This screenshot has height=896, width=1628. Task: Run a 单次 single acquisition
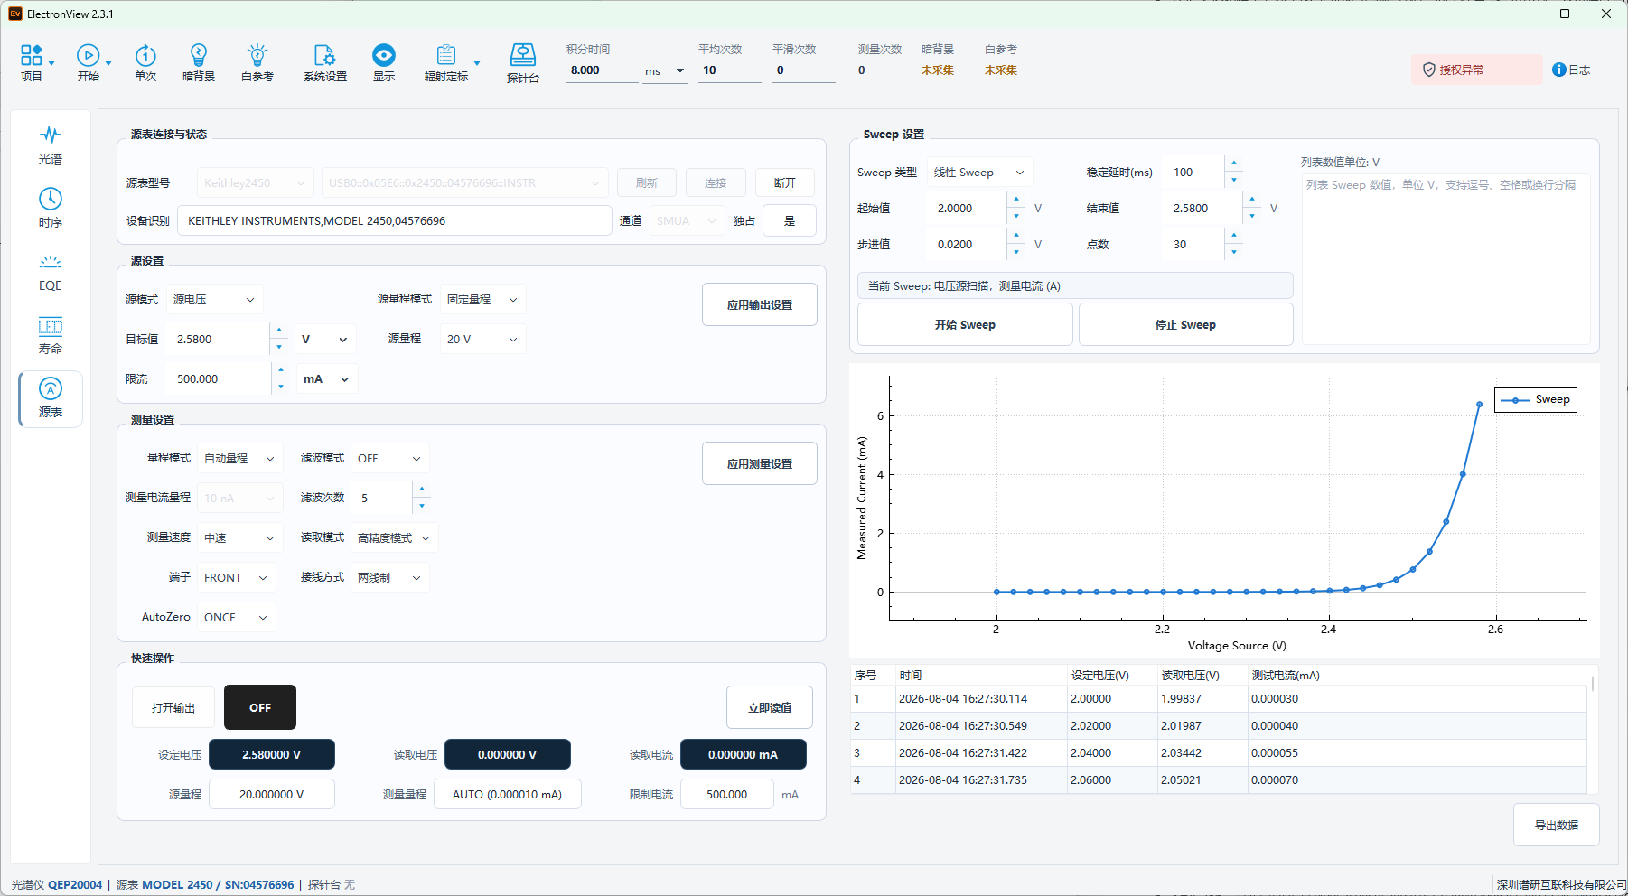(145, 61)
